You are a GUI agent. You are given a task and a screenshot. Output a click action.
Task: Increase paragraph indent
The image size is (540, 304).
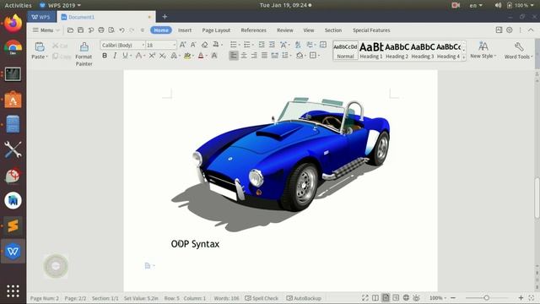point(272,45)
